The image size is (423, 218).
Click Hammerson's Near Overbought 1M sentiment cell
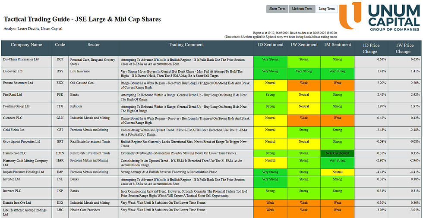coord(337,153)
